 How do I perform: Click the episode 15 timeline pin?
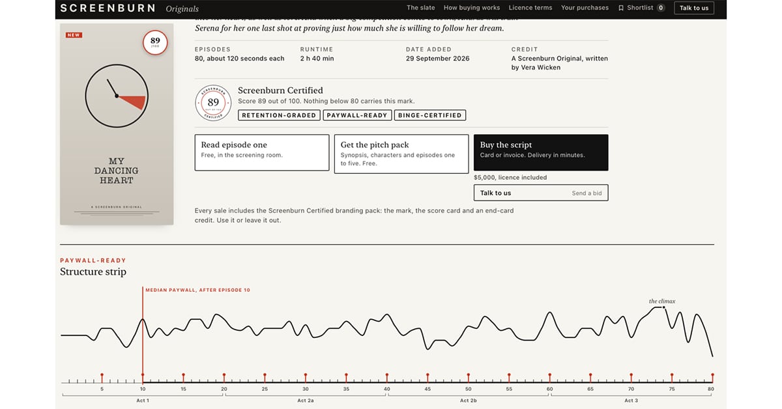183,378
